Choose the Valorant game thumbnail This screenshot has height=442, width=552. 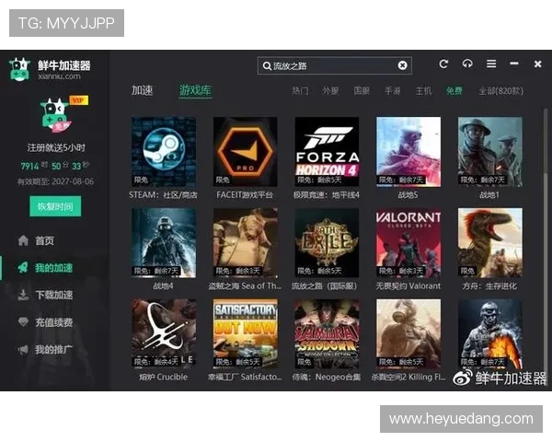408,242
